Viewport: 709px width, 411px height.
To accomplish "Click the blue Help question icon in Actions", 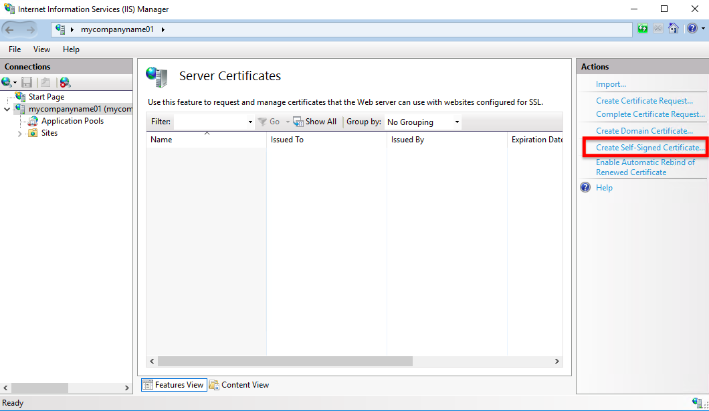I will [585, 187].
